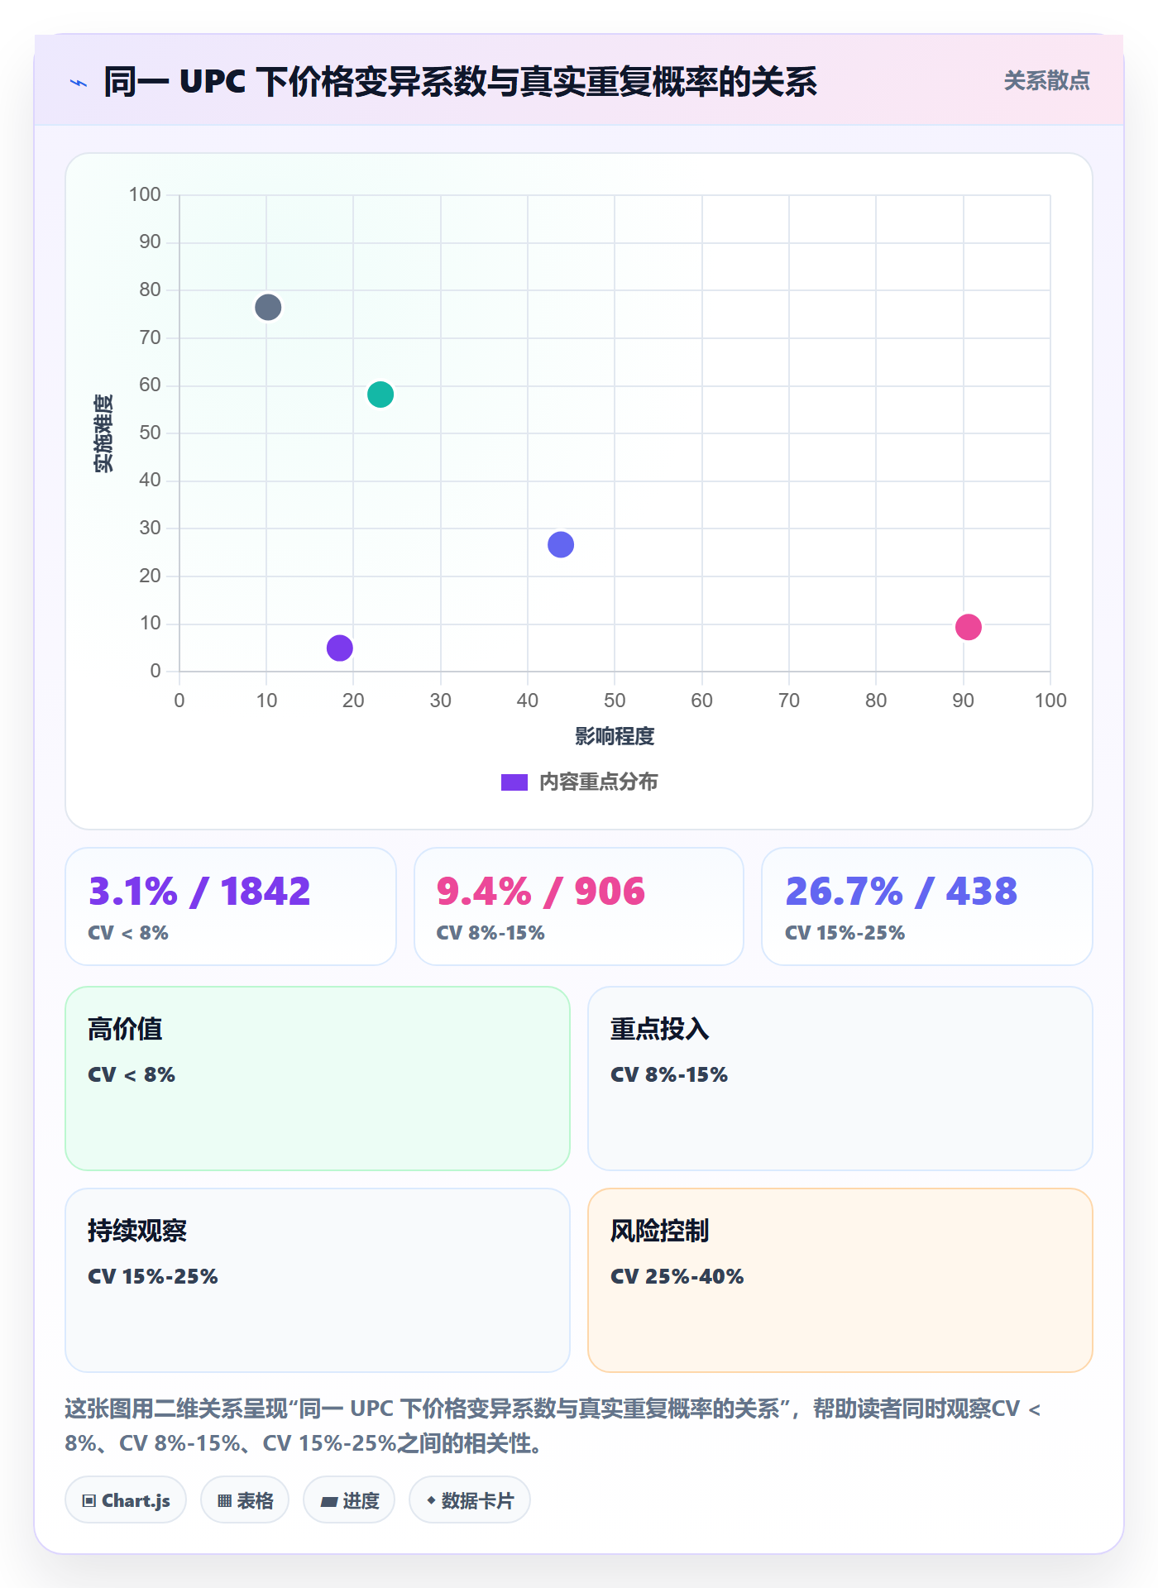Open the 9.4% / 906 stat card
The image size is (1158, 1588).
point(579,906)
